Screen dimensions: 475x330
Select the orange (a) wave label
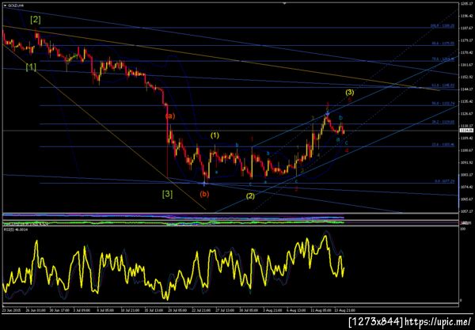[170, 116]
